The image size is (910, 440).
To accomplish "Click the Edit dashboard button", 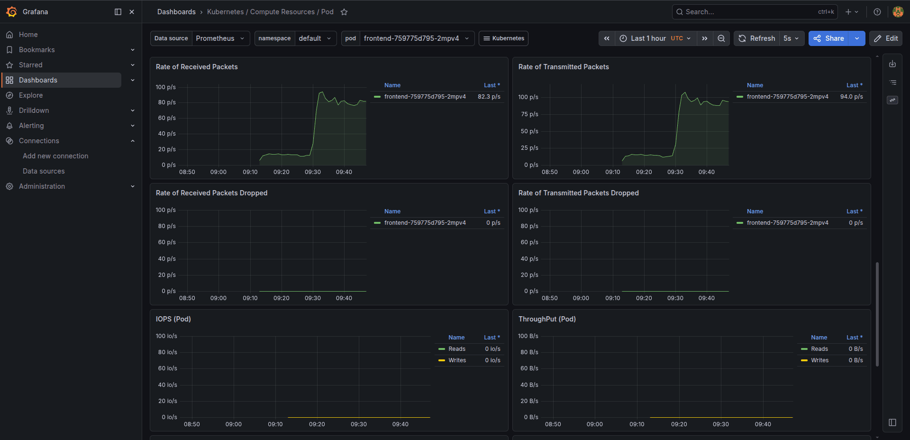I will tap(886, 38).
